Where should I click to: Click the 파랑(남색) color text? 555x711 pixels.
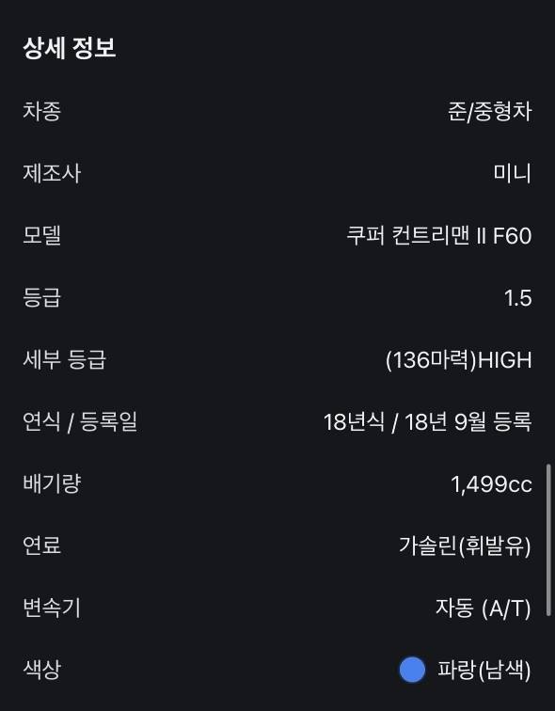pyautogui.click(x=484, y=671)
